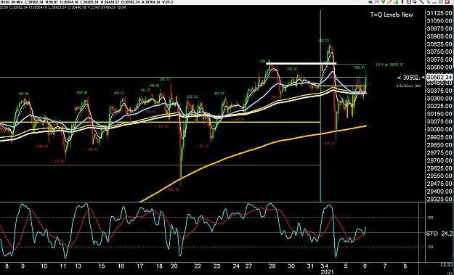Click the 29325.00 price axis label

click(x=439, y=200)
